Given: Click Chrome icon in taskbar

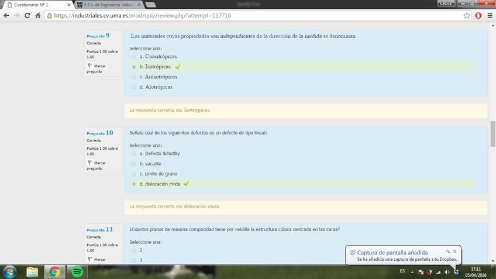Looking at the screenshot, I should (x=55, y=272).
